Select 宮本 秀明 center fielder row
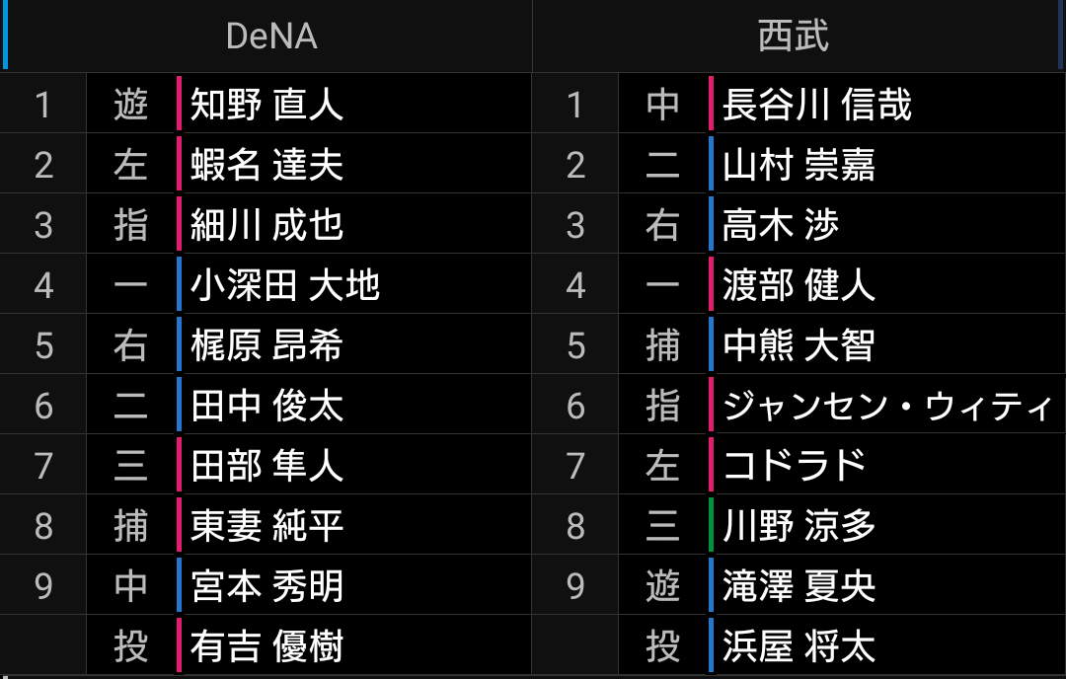The image size is (1066, 679). (266, 586)
